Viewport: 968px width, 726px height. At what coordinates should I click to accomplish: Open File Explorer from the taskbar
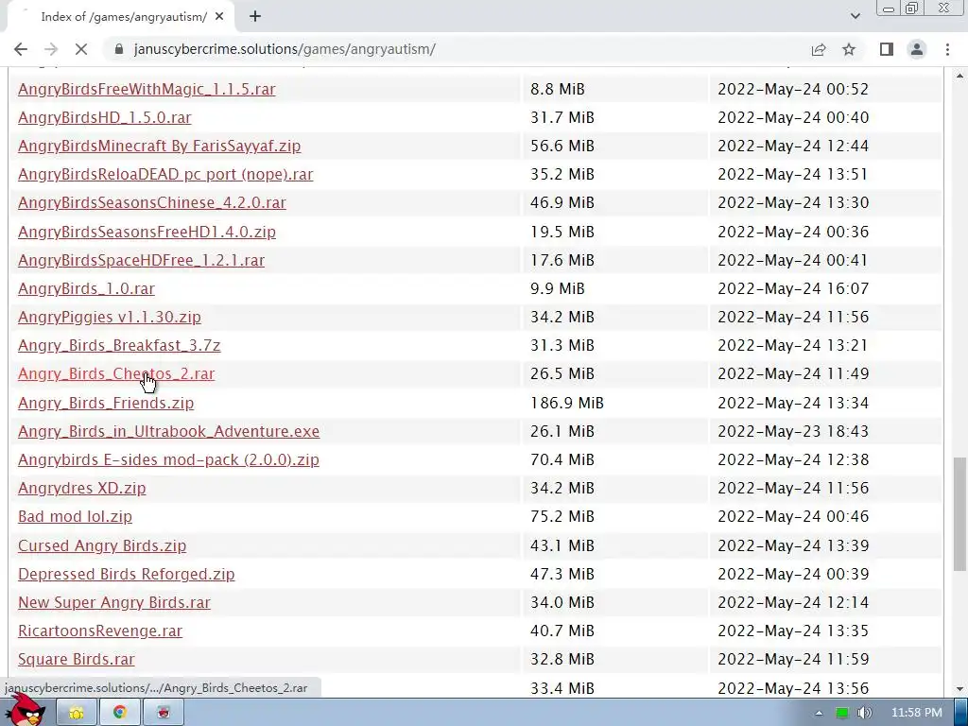point(77,713)
